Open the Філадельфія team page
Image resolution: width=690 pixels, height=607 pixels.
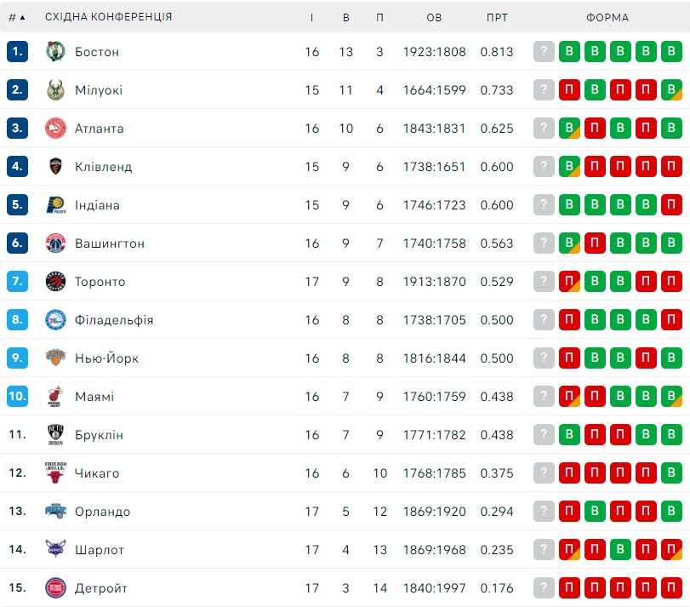[x=114, y=320]
